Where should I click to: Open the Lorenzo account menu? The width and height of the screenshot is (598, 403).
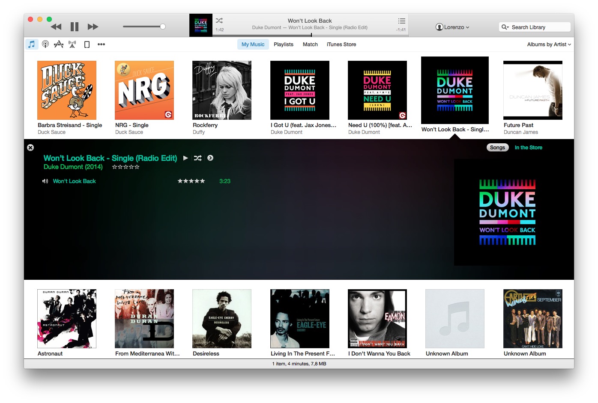[452, 27]
